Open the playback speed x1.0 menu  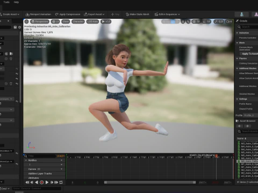106,21
